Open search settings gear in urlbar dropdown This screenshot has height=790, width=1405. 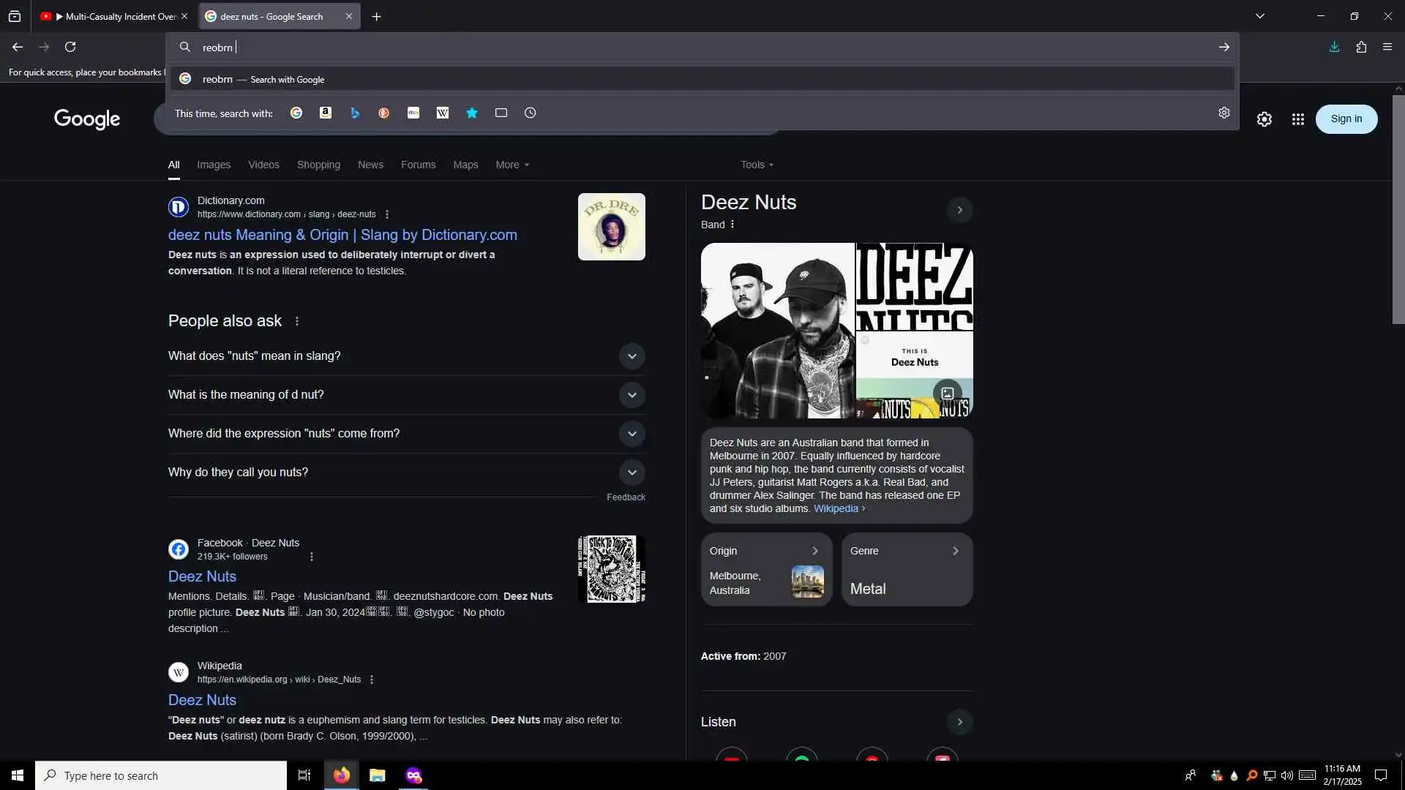click(1224, 113)
